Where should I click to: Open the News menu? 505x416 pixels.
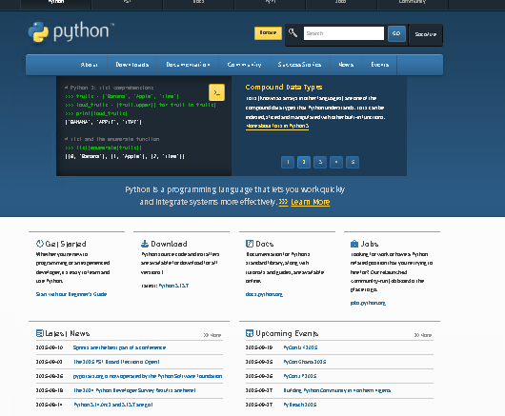pos(346,65)
